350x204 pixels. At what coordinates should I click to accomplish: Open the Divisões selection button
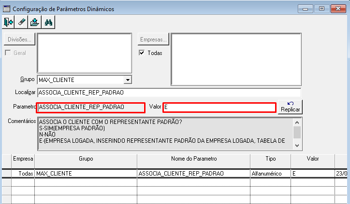pyautogui.click(x=20, y=39)
